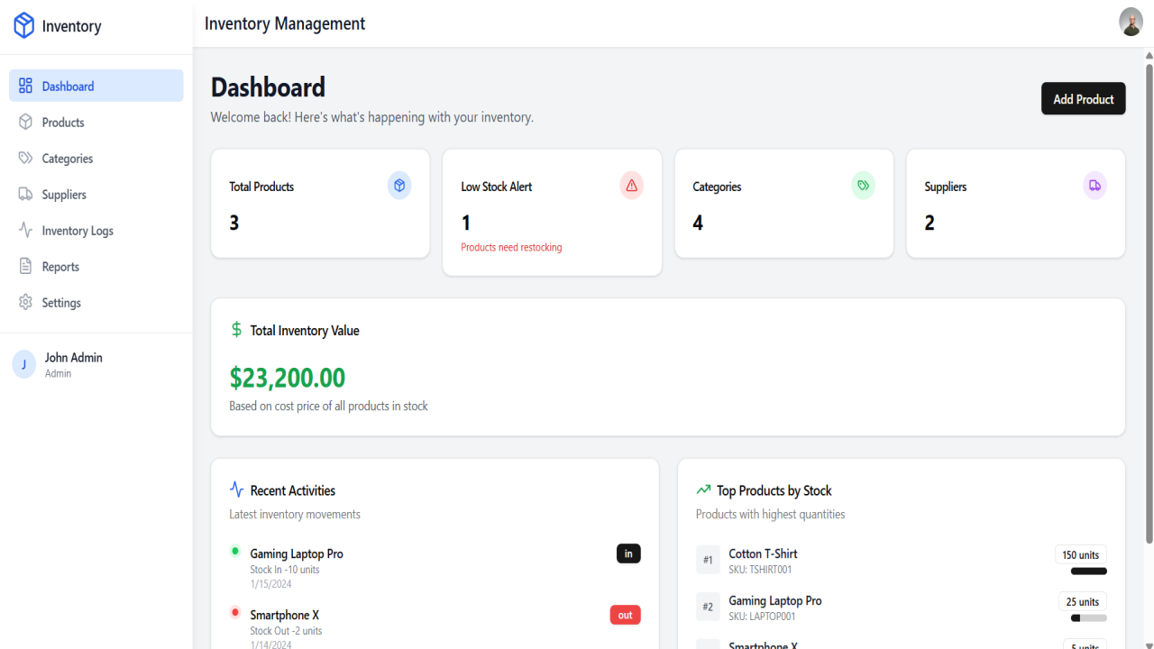Open Inventory Logs via its waveform icon

tap(24, 230)
